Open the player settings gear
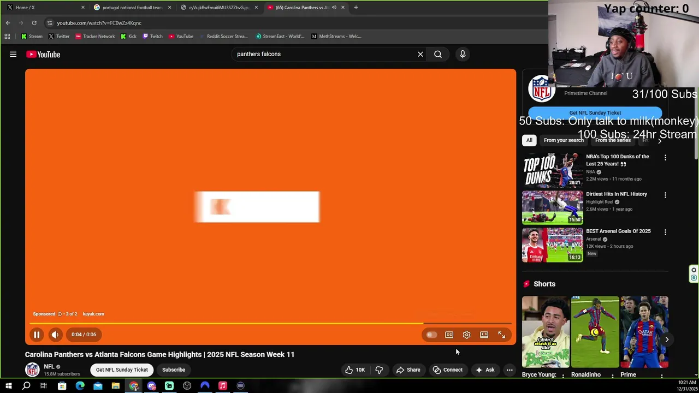Image resolution: width=699 pixels, height=393 pixels. click(466, 335)
